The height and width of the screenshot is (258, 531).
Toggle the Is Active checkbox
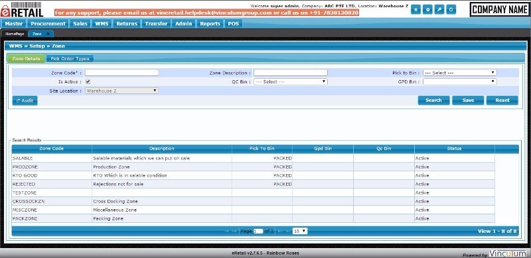point(88,81)
